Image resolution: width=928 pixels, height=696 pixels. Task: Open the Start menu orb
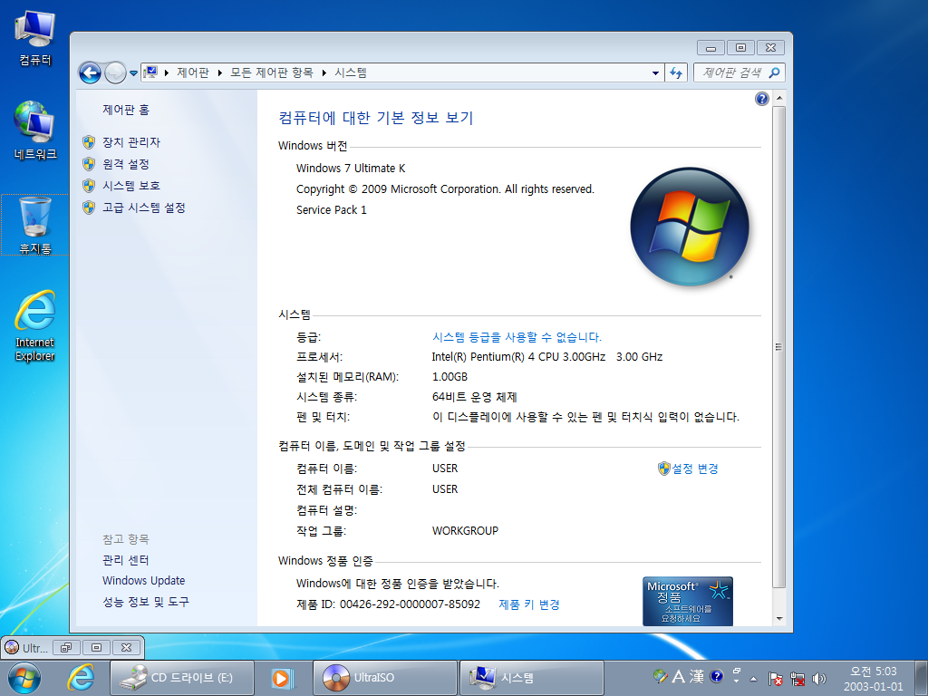(24, 678)
